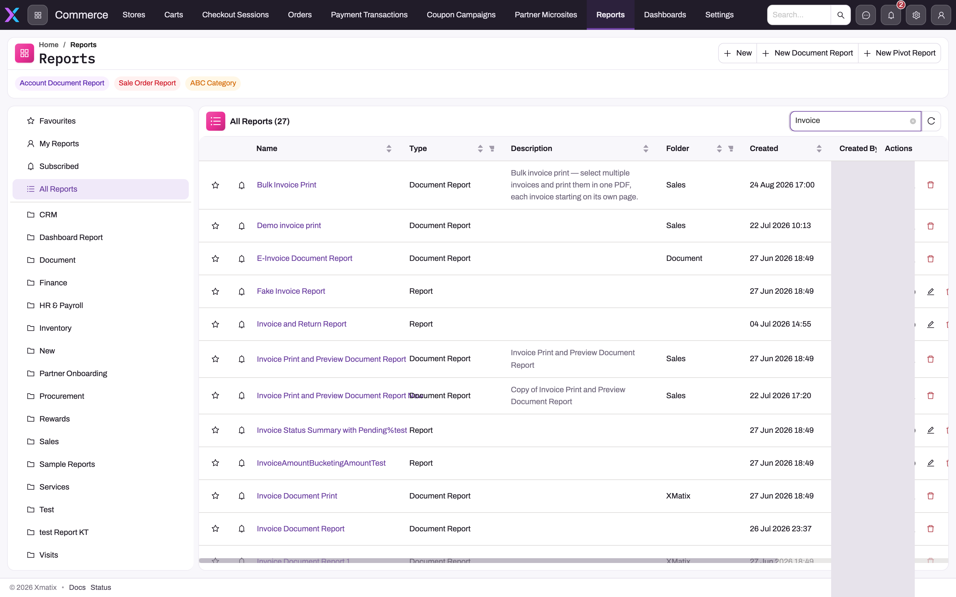Image resolution: width=956 pixels, height=597 pixels.
Task: Favourite the Fake Invoice Report
Action: click(215, 291)
